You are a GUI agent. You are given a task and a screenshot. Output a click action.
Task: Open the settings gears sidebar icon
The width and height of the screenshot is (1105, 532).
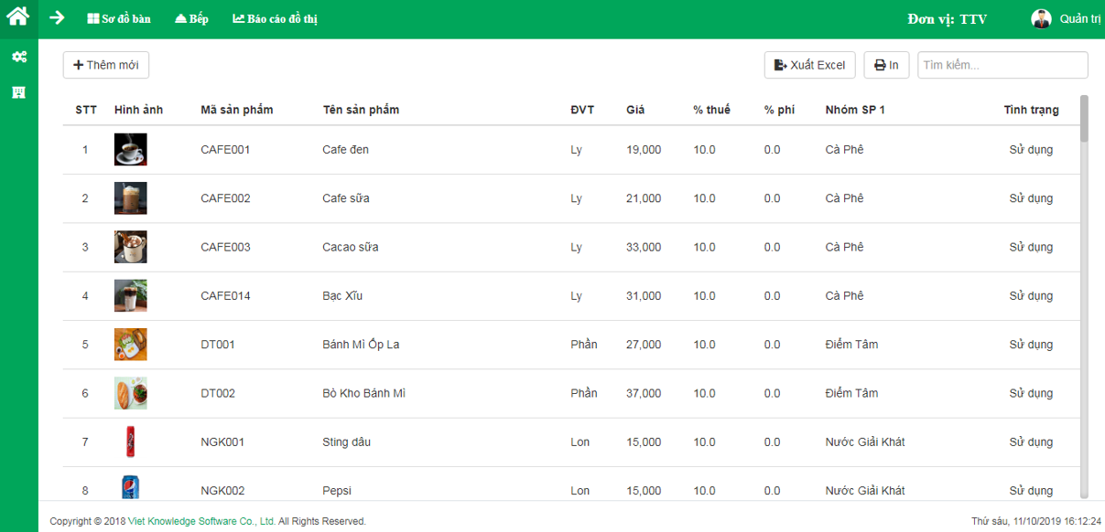click(x=18, y=57)
